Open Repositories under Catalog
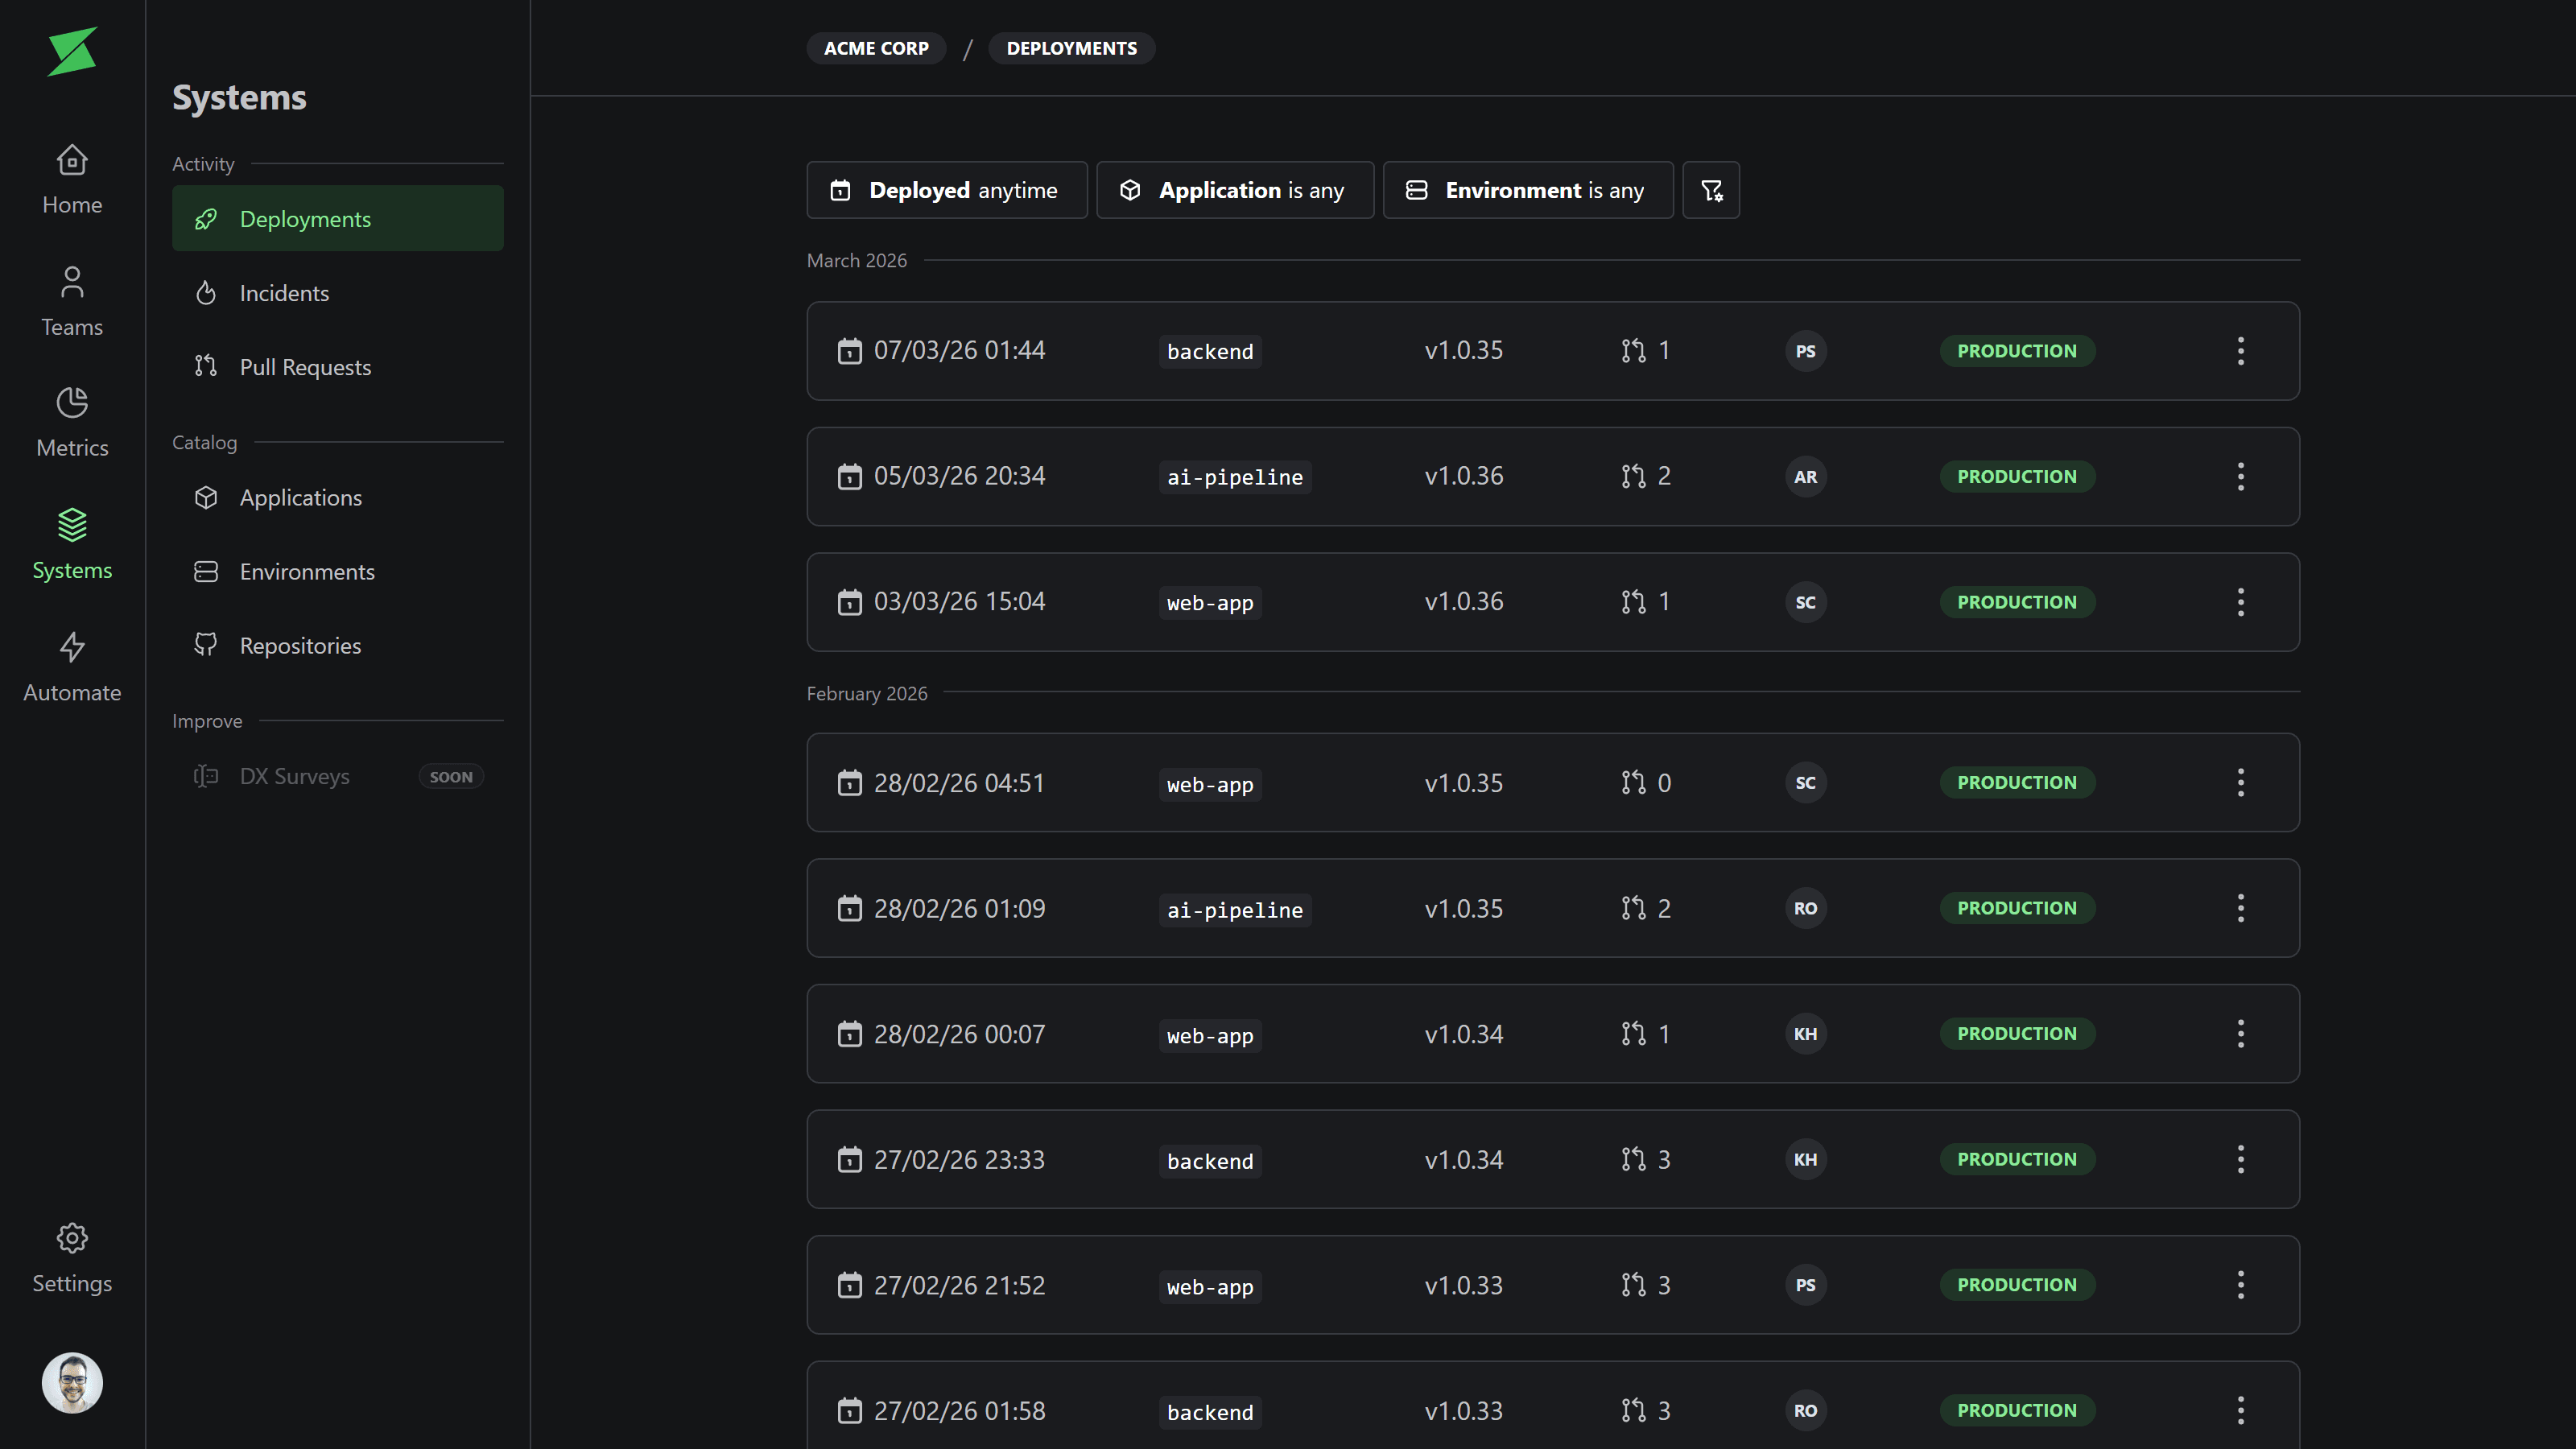This screenshot has width=2576, height=1449. [300, 646]
